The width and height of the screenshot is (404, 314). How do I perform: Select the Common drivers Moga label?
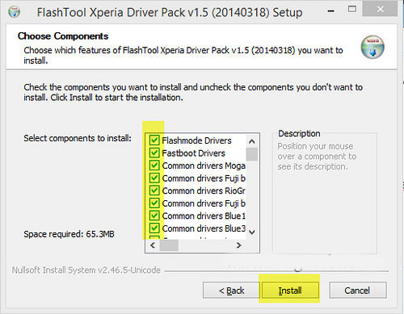204,165
